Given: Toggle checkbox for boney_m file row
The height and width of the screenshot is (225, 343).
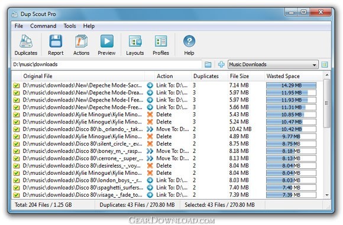Looking at the screenshot, I should click(17, 151).
